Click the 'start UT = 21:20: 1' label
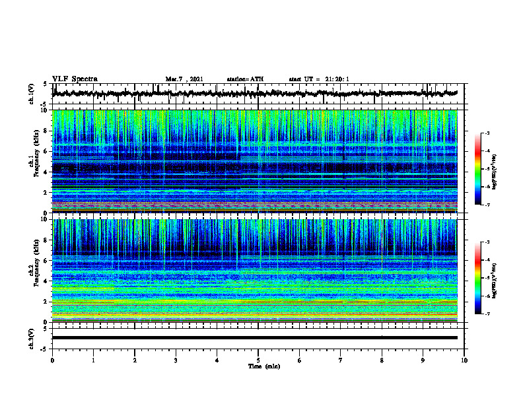 (319, 79)
